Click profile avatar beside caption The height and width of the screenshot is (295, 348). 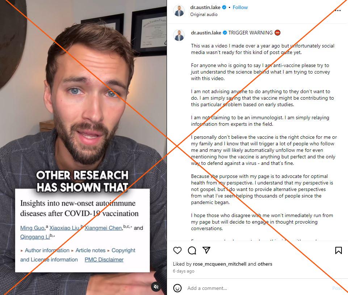(x=179, y=35)
